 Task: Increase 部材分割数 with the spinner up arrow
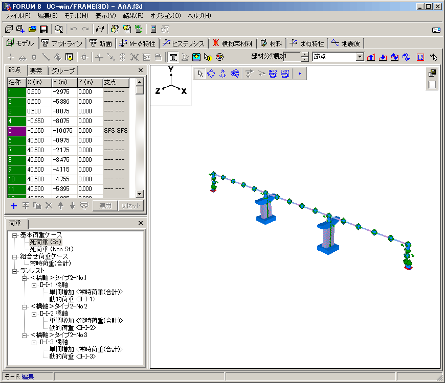305,55
